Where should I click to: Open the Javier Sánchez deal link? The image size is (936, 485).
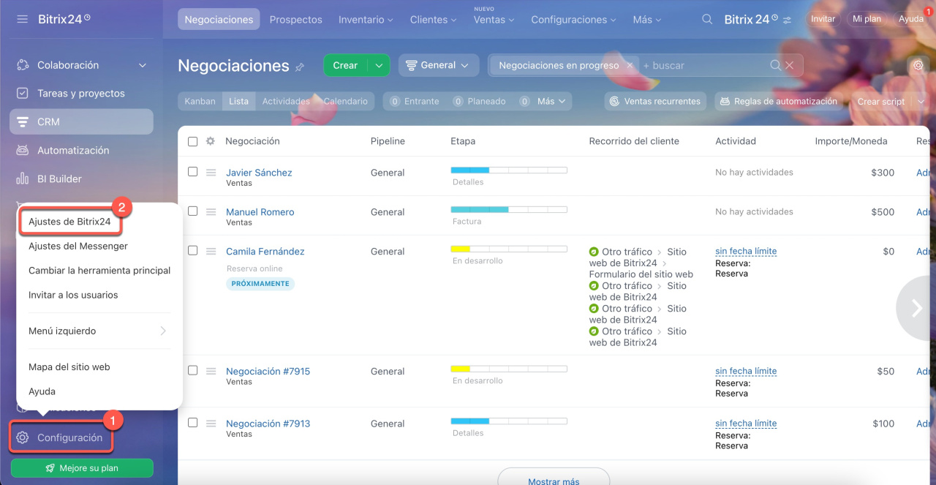259,173
